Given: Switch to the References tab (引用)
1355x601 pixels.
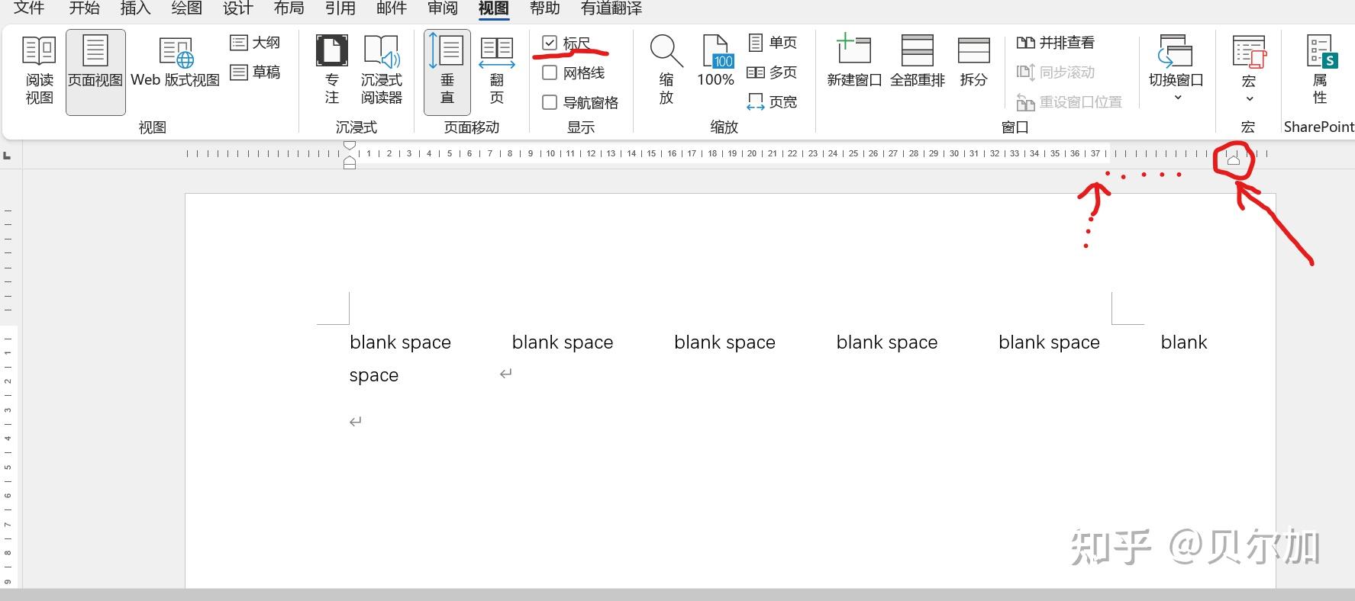Looking at the screenshot, I should click(340, 8).
